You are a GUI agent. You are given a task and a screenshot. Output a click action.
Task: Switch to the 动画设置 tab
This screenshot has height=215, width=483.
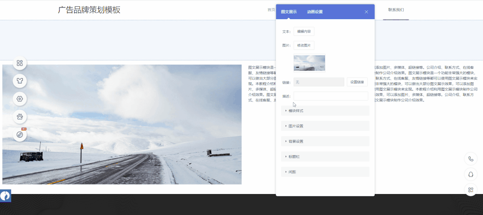(x=315, y=12)
